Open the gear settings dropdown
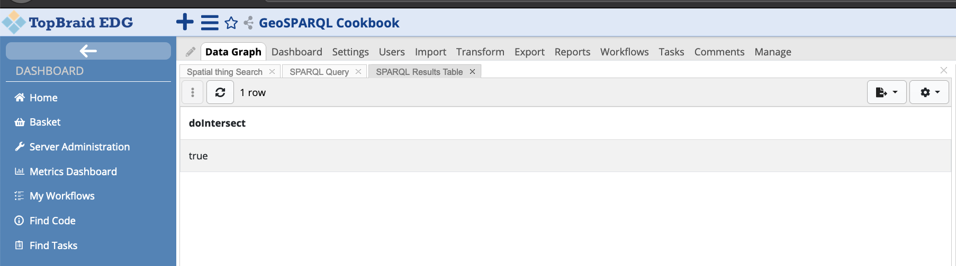Viewport: 956px width, 266px height. pyautogui.click(x=929, y=92)
